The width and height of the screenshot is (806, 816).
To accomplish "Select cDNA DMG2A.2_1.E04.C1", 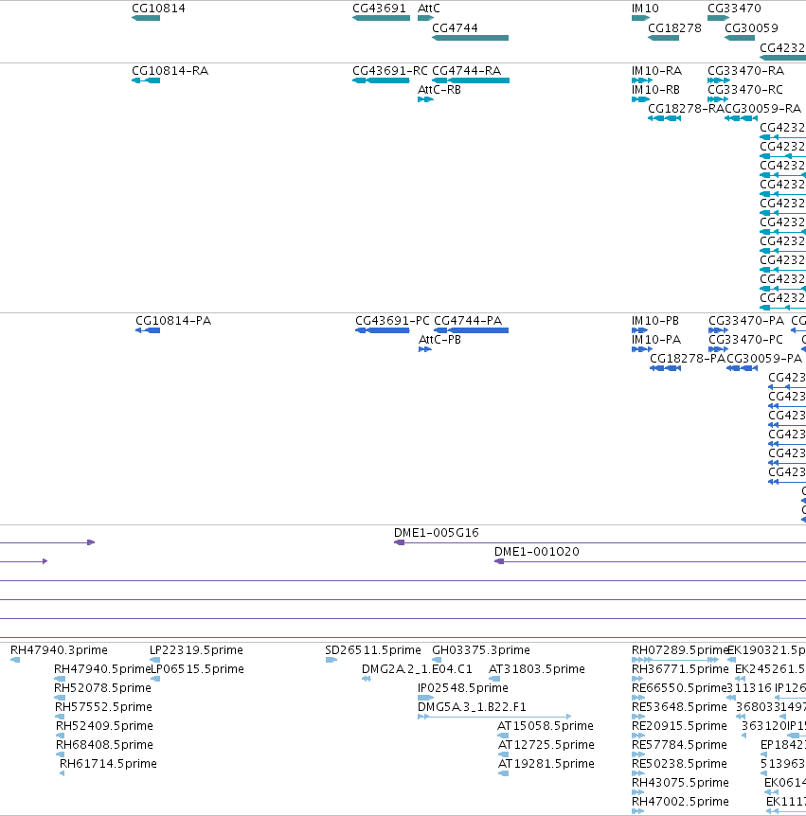I will (x=367, y=679).
